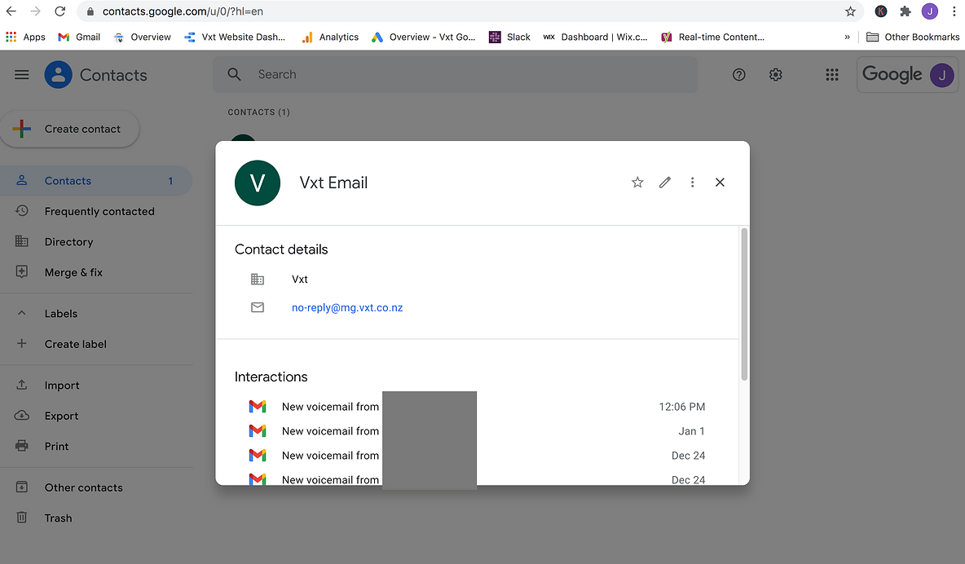Edit contact with the pencil icon
Screen dimensions: 965x564
pyautogui.click(x=665, y=183)
